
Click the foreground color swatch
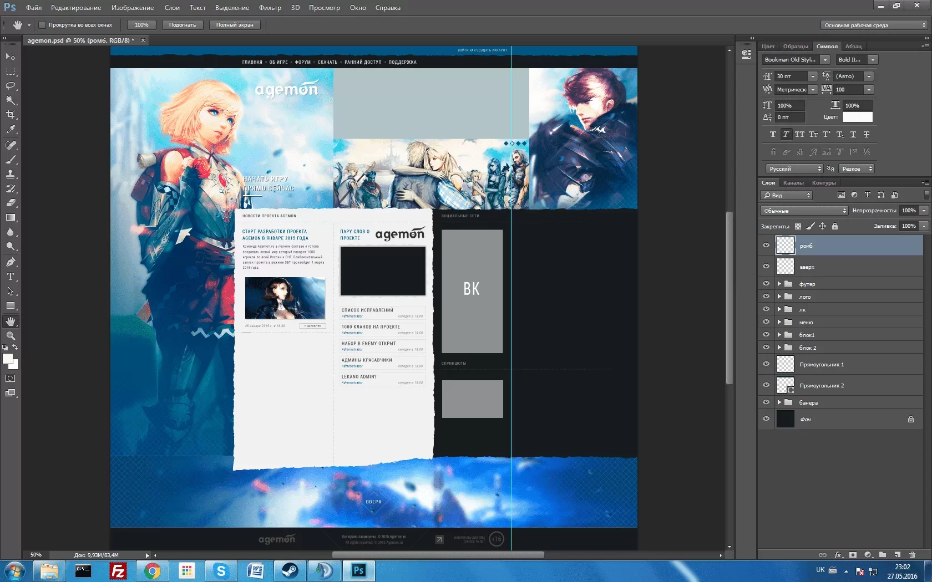pos(8,359)
